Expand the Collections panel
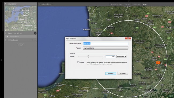This screenshot has height=98, width=174. 6,40
